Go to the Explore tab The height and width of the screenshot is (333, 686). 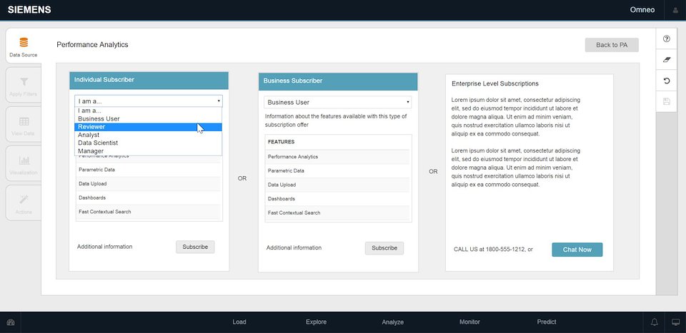click(316, 322)
